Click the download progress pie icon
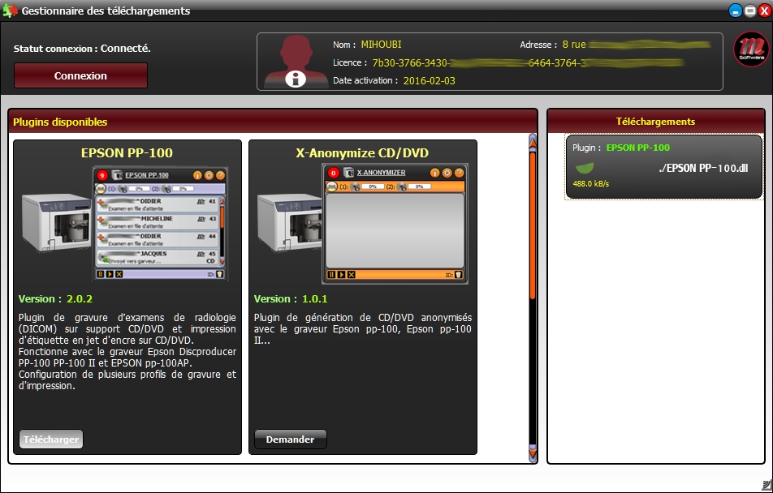This screenshot has height=493, width=773. pos(585,168)
